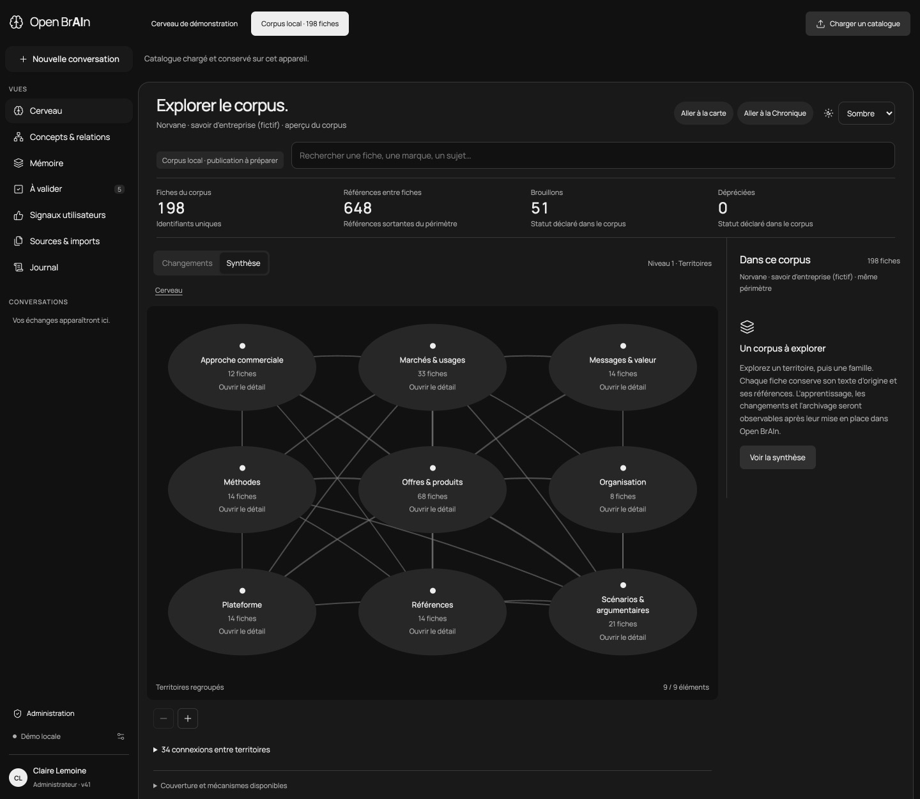Open the Approche commerciale node
The image size is (920, 799).
coord(242,367)
